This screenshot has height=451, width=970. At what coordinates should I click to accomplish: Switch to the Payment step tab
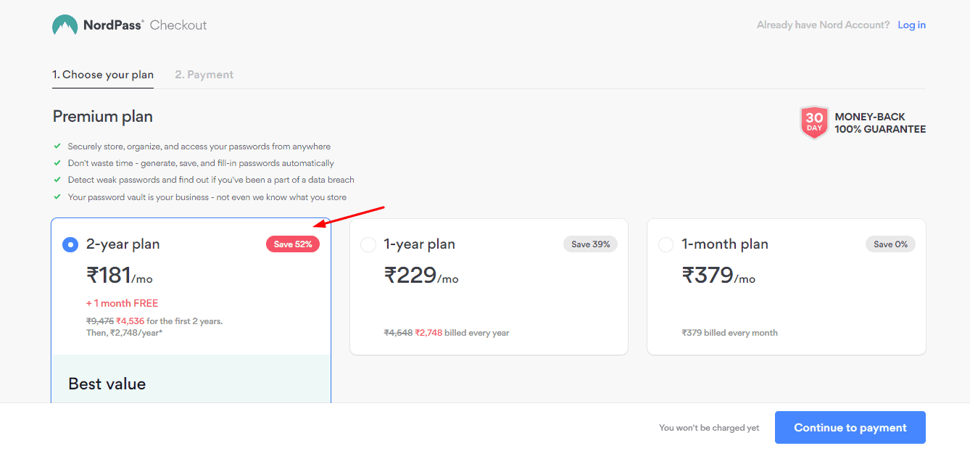click(204, 75)
